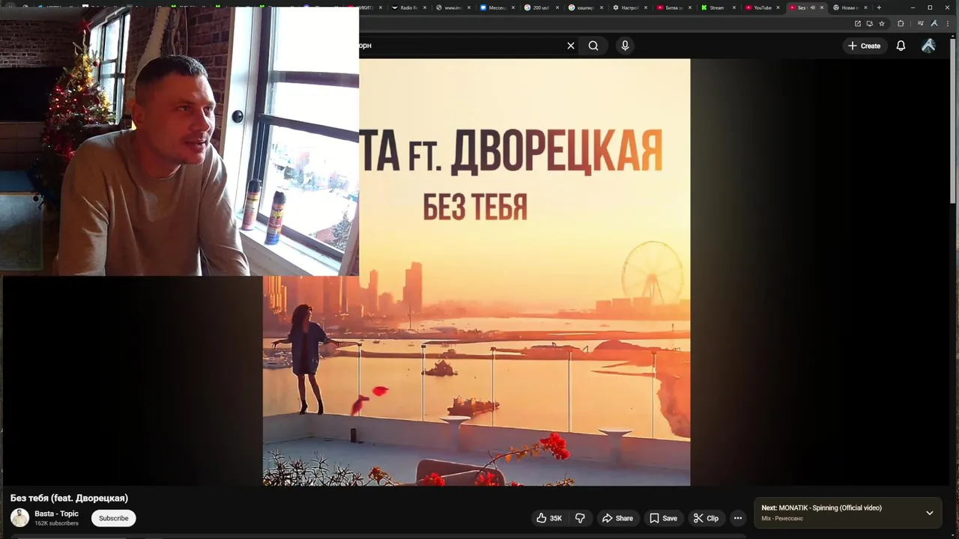This screenshot has width=959, height=539.
Task: Mute the tab via the speaker icon on the active tab
Action: coord(812,7)
